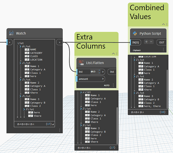Remove an input port with the minus button
This screenshot has height=153, width=173.
[x=151, y=42]
